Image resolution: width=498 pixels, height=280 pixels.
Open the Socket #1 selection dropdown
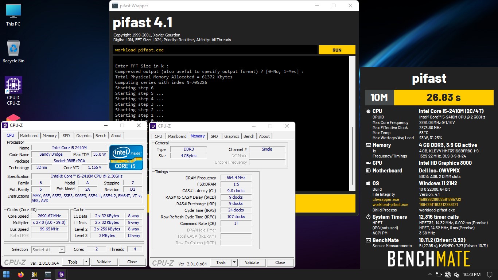click(x=48, y=249)
